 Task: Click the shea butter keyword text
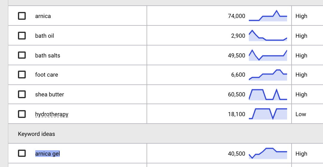(x=49, y=95)
